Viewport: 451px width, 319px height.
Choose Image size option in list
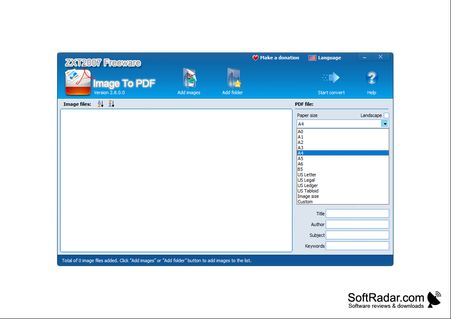point(343,196)
